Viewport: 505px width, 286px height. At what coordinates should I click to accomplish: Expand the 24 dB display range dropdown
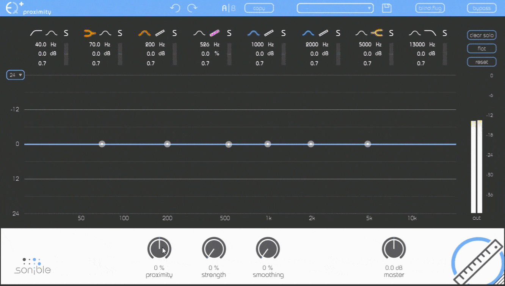click(x=15, y=75)
